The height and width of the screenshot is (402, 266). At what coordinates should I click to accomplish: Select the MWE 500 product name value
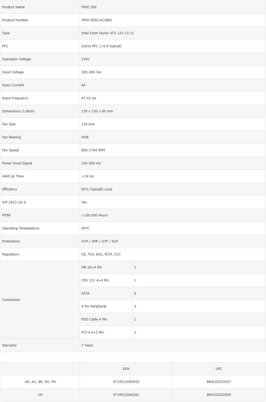[x=89, y=7]
